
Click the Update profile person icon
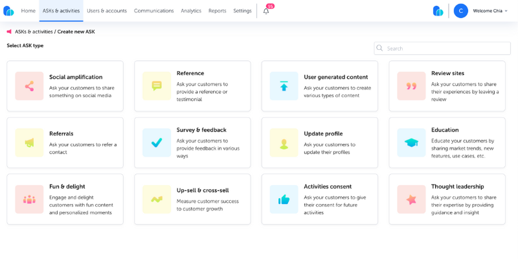[x=284, y=142]
